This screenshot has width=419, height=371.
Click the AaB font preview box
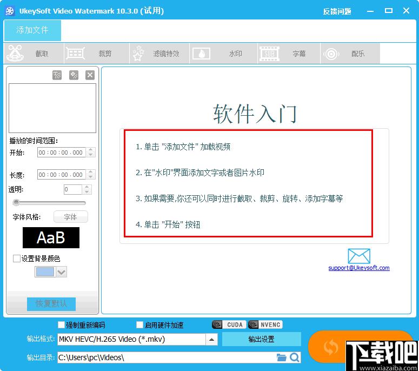[x=51, y=237]
